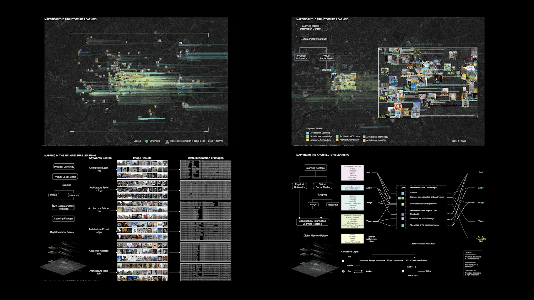Click the Own Geographical Information node
Image resolution: width=534 pixels, height=300 pixels.
[x=63, y=207]
